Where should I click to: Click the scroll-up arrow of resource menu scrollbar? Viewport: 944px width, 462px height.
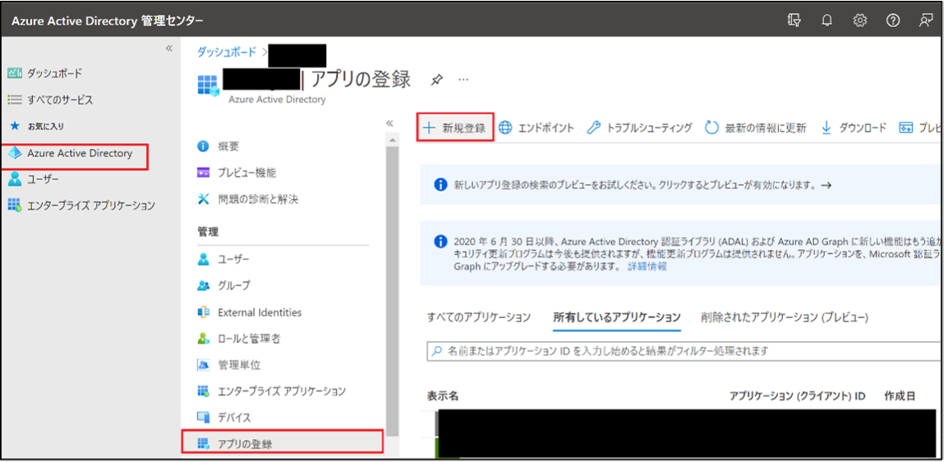pos(391,141)
